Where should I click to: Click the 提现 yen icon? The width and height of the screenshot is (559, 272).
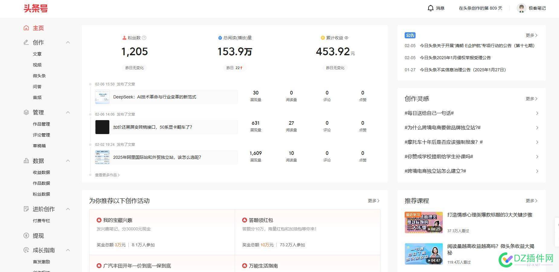pyautogui.click(x=26, y=235)
